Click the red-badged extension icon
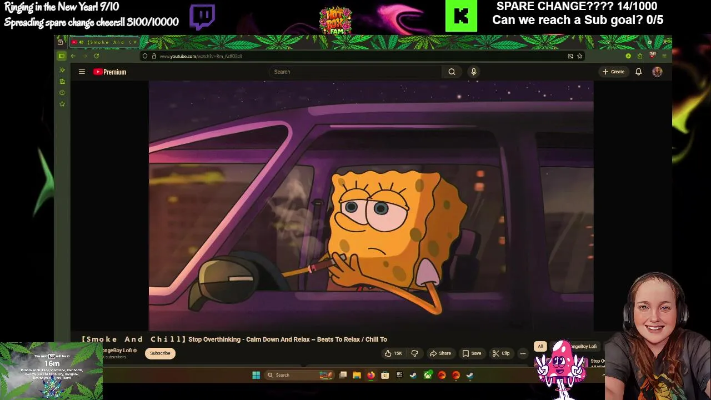This screenshot has width=711, height=400. pos(652,56)
